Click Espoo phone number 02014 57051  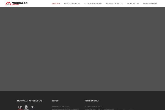(x=64, y=106)
